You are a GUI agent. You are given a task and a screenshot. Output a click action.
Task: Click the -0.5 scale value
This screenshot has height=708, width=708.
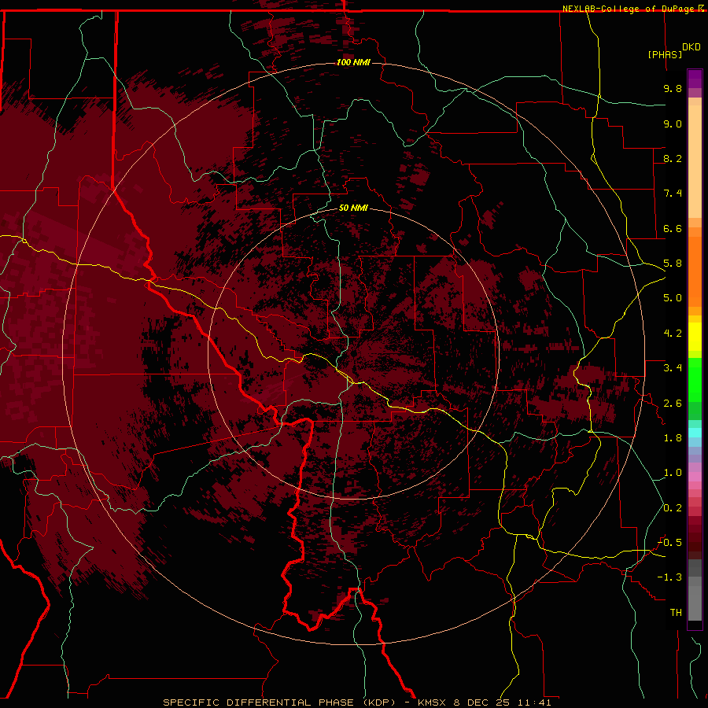(669, 543)
